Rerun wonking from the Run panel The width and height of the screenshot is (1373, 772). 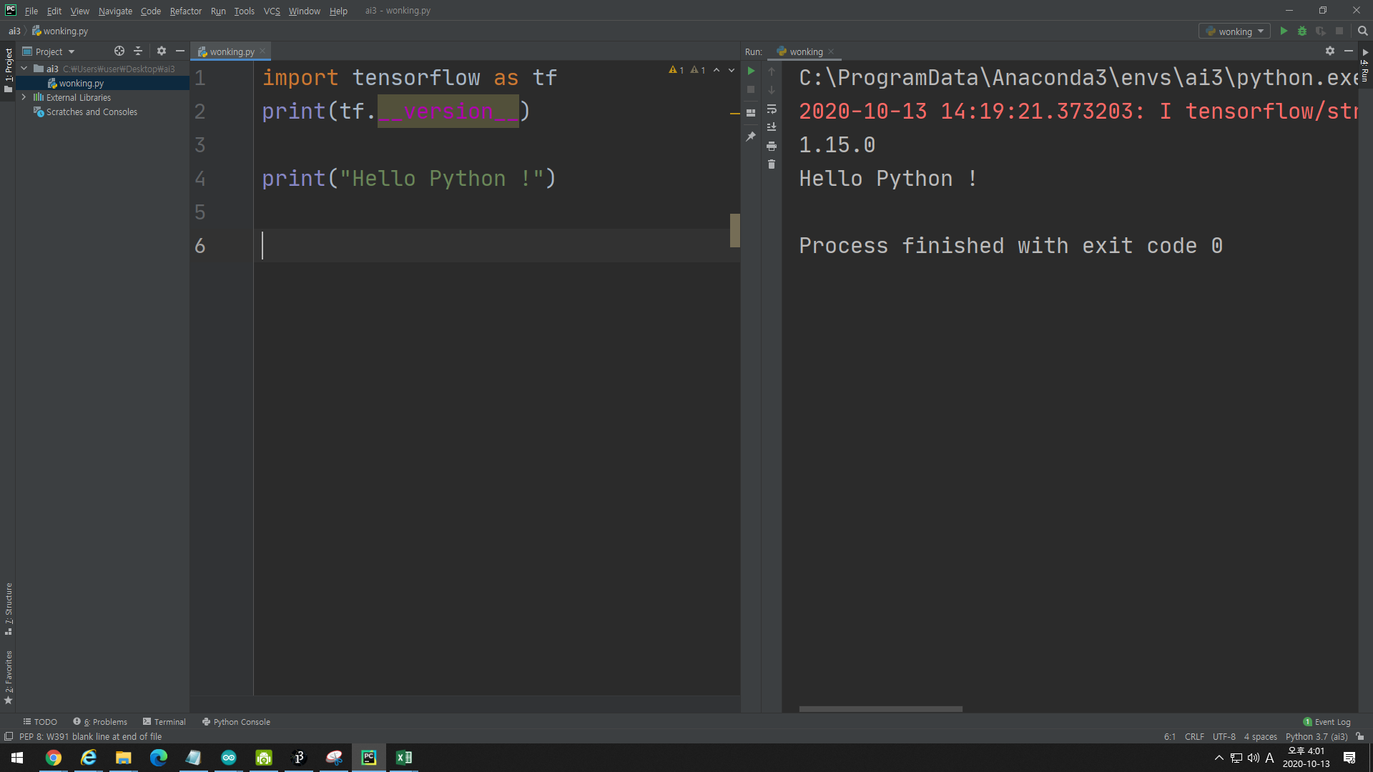[751, 71]
